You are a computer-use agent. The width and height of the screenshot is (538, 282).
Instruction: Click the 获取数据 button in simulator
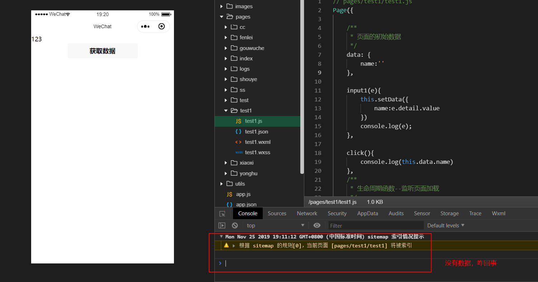click(102, 51)
